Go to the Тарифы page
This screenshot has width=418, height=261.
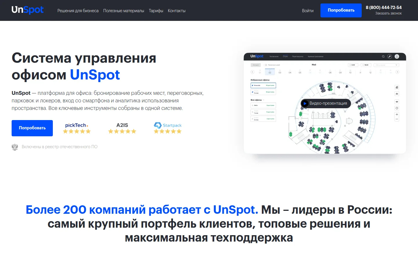(156, 11)
